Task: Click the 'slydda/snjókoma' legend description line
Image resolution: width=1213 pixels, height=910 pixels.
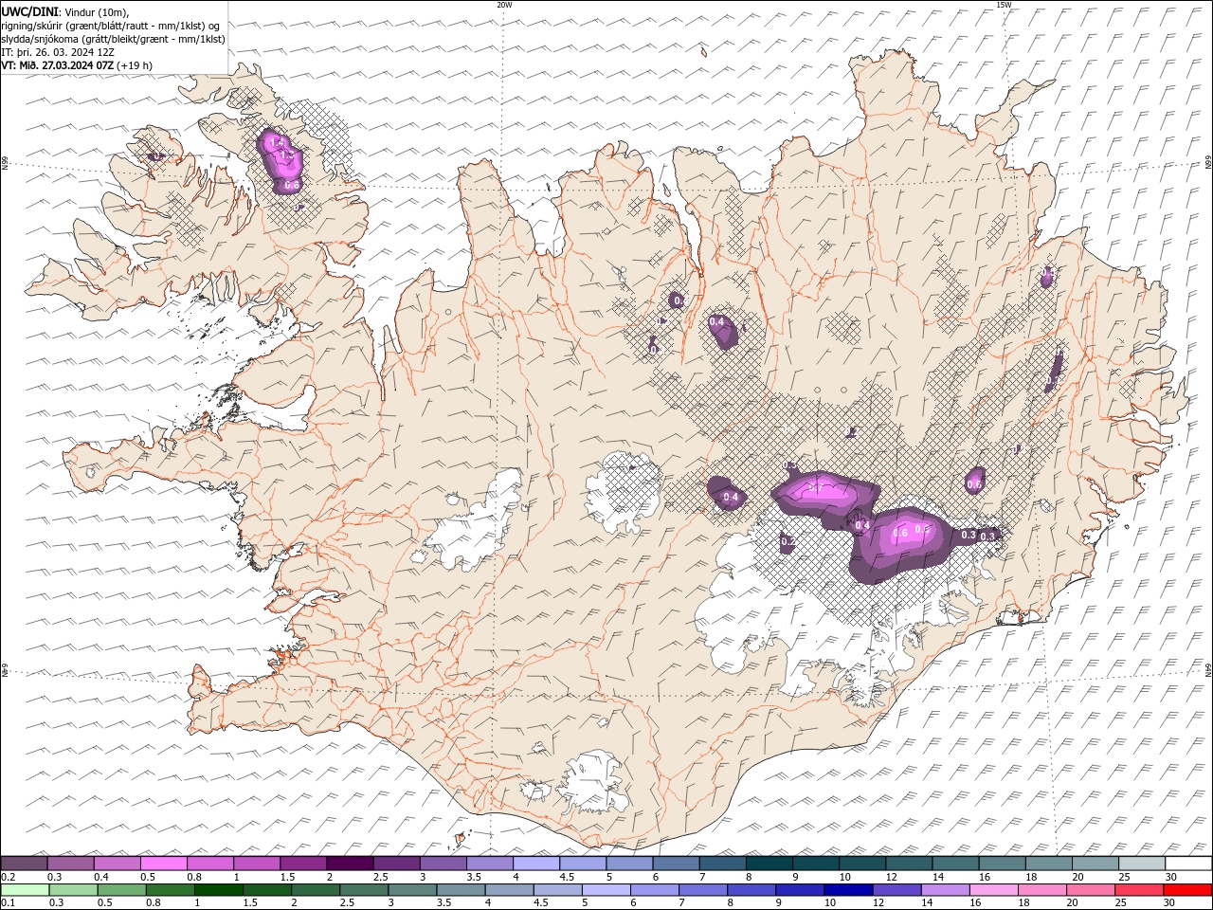Action: click(113, 39)
